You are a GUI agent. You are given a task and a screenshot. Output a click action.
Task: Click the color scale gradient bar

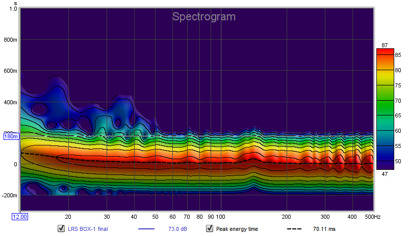tap(385, 109)
